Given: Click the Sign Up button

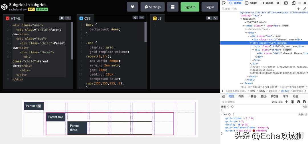Looking at the screenshot, I should coord(190,7).
